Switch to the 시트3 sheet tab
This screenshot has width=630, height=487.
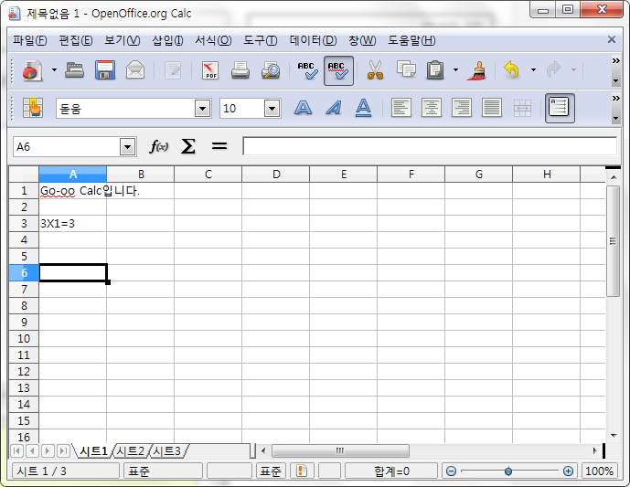point(167,451)
